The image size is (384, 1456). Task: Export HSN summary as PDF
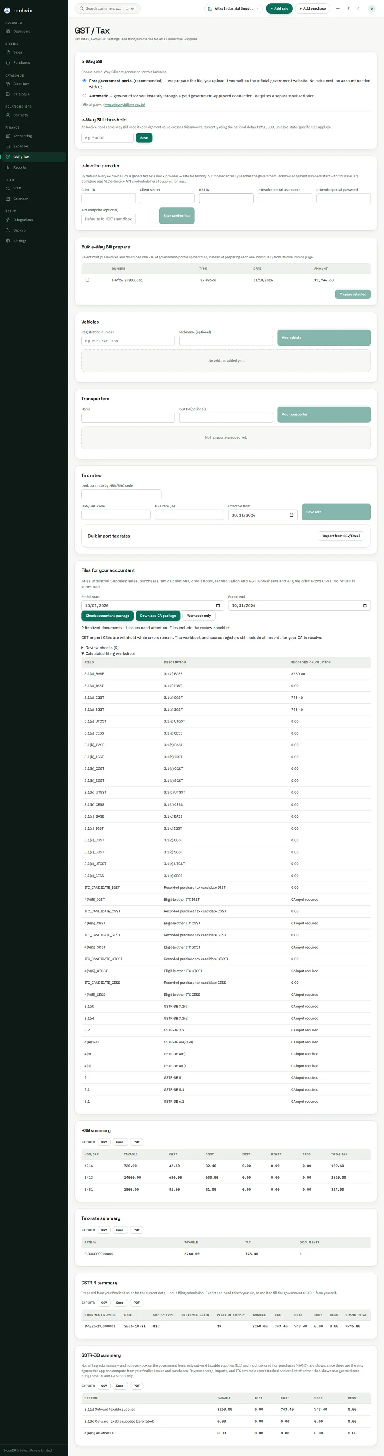[x=137, y=1142]
